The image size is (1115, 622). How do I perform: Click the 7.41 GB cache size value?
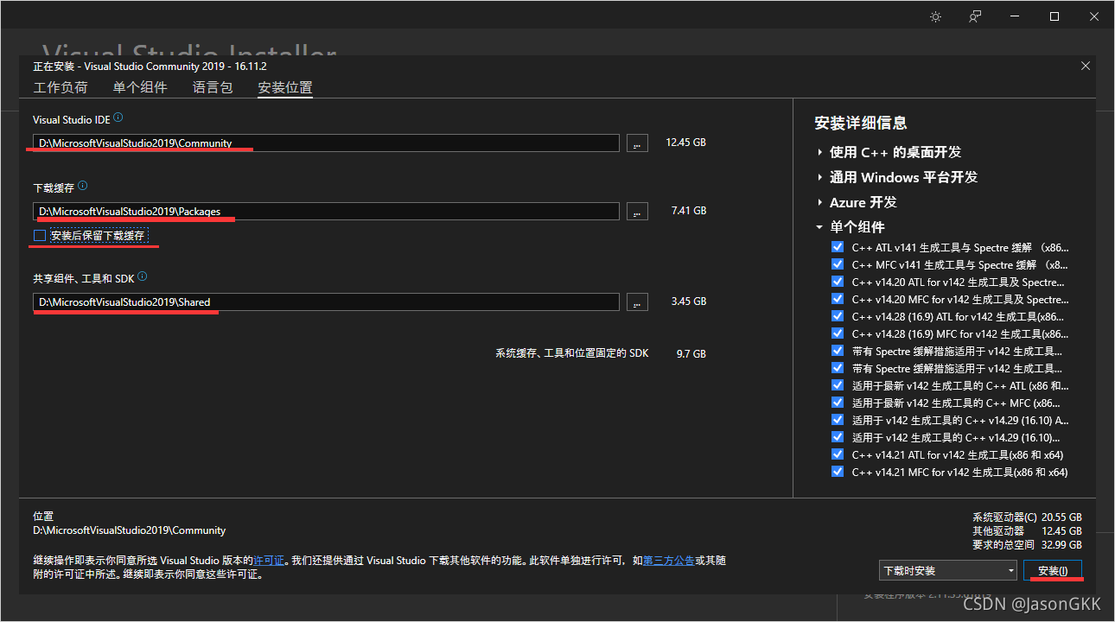[x=689, y=210]
